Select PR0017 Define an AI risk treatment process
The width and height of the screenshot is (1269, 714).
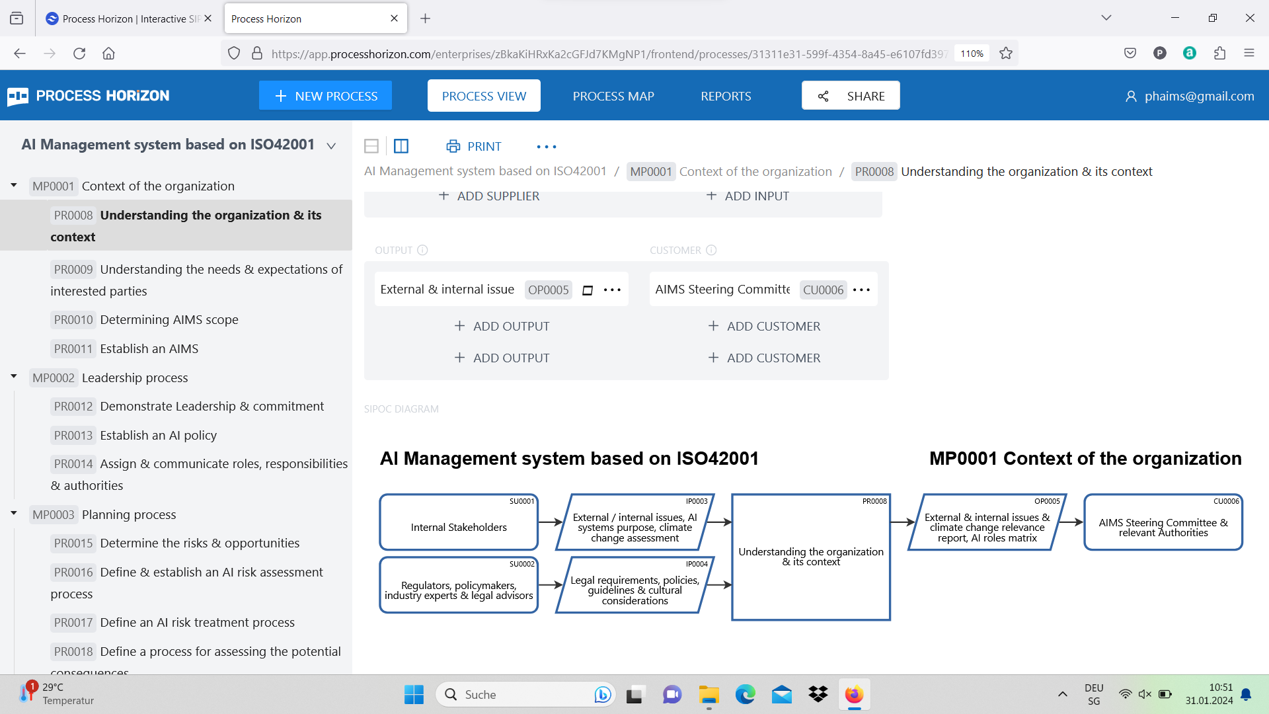tap(173, 622)
